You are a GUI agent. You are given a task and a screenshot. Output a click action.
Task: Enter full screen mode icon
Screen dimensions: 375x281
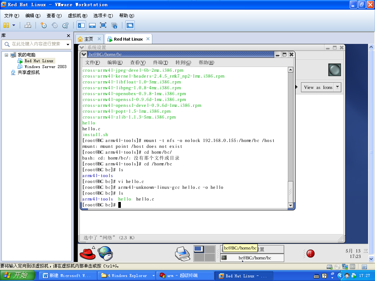103,25
